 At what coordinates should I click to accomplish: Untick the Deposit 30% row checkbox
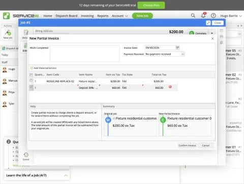point(31,87)
